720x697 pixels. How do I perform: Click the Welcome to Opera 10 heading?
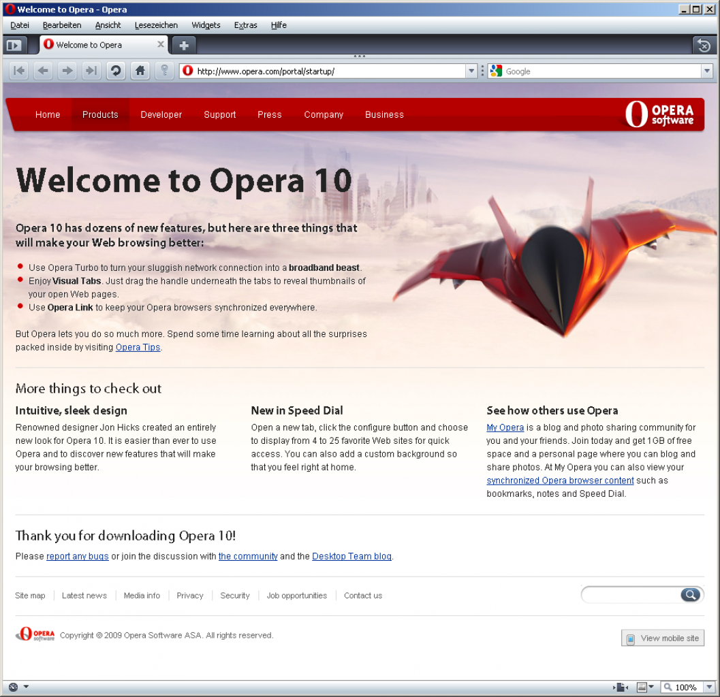tap(184, 181)
